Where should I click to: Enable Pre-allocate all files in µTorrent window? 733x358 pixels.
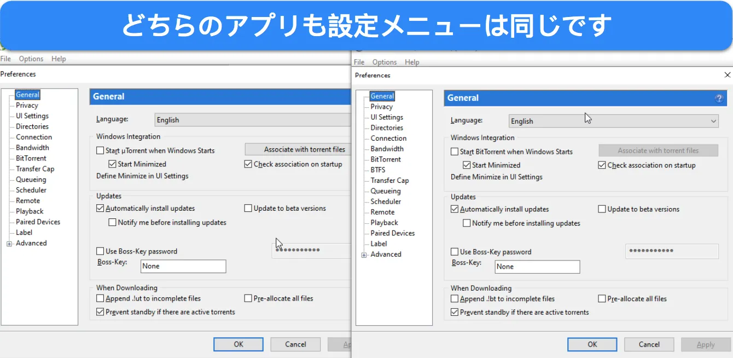pyautogui.click(x=248, y=298)
